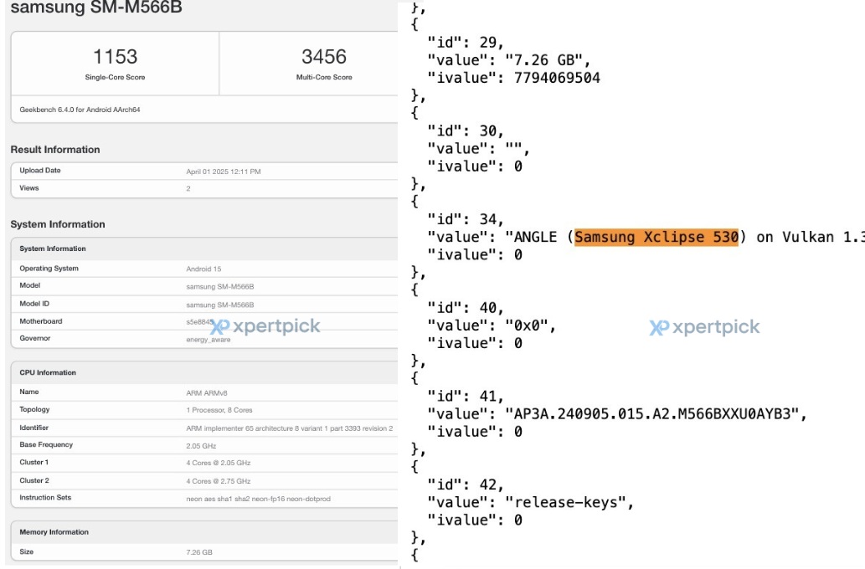Image resolution: width=865 pixels, height=569 pixels.
Task: Click the JSON line '"id": 42,'
Action: pyautogui.click(x=466, y=484)
